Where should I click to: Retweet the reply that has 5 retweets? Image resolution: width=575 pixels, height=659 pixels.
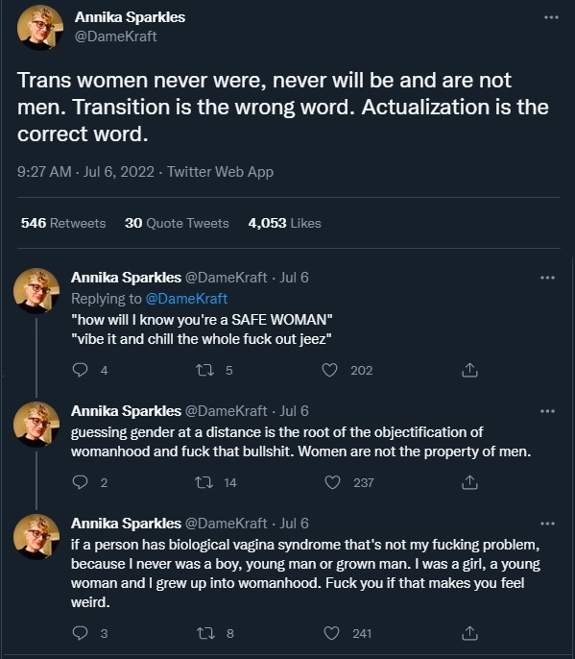coord(205,370)
